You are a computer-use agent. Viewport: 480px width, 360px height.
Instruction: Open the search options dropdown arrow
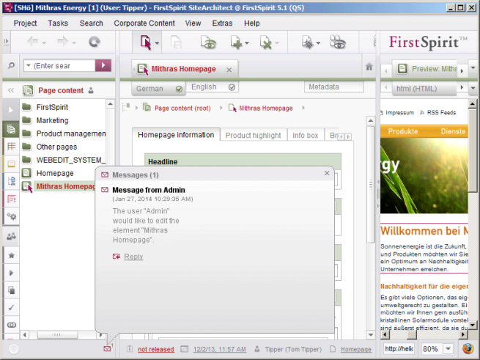click(x=29, y=65)
